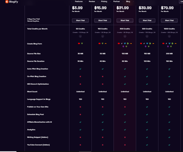
Task: Go to the Pricing nav item
Action: click(104, 2)
